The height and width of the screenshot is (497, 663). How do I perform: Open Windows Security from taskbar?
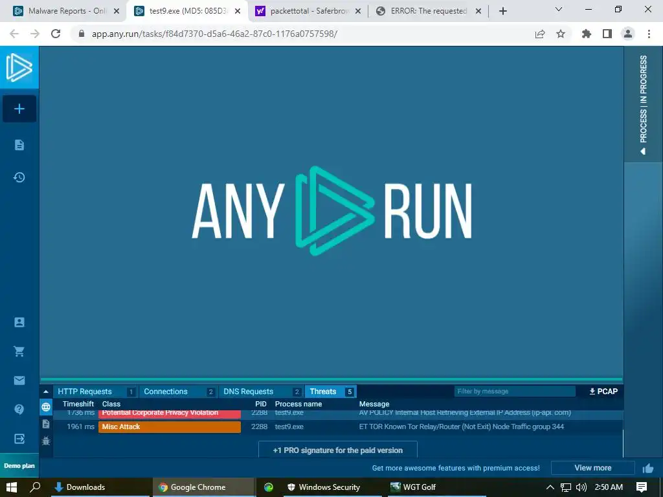tap(332, 487)
